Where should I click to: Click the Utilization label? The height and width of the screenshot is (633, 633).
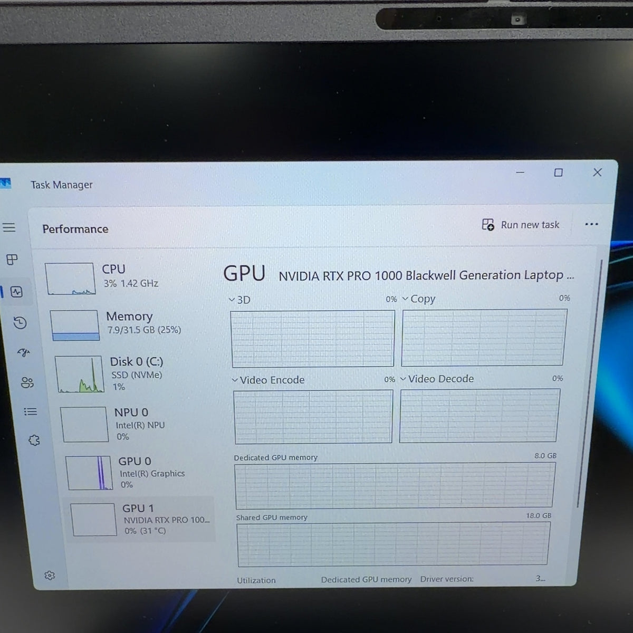[x=256, y=580]
